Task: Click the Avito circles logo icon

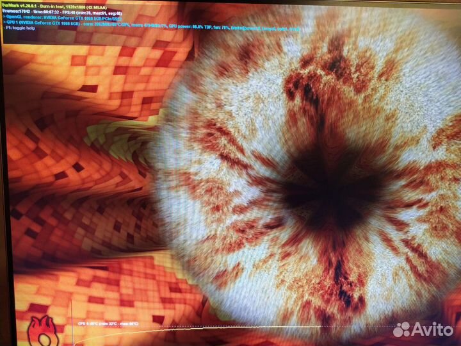Action: pyautogui.click(x=402, y=329)
